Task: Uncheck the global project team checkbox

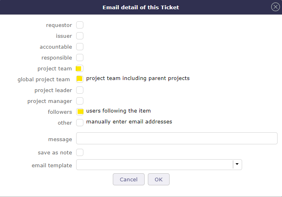Action: tap(80, 79)
